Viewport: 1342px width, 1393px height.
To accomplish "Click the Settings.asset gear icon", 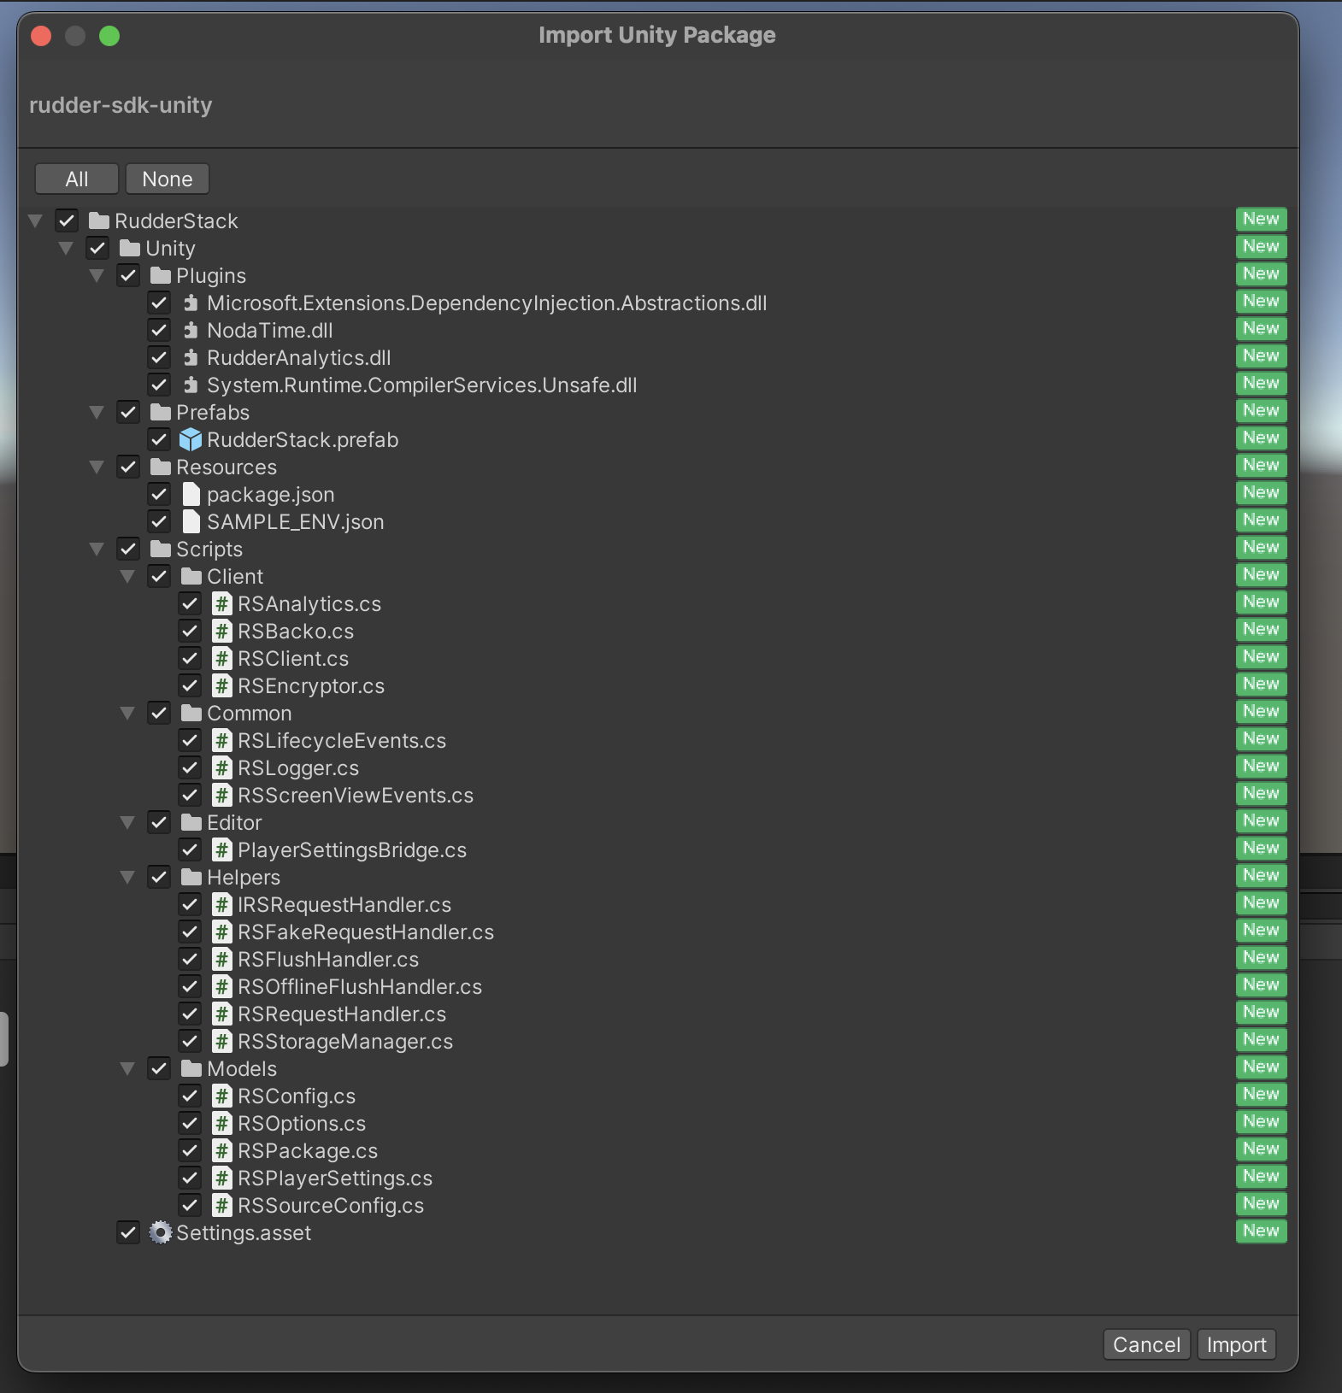I will [161, 1233].
